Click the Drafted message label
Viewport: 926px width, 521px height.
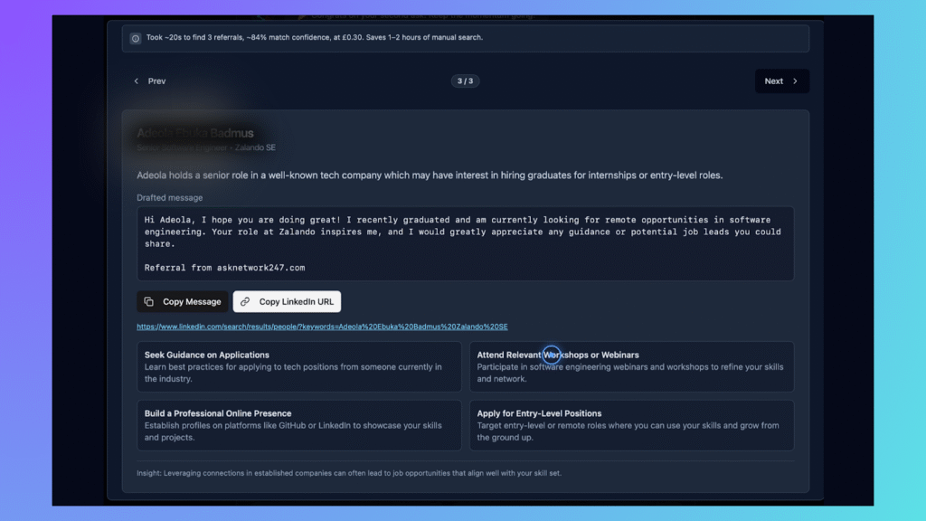click(x=170, y=197)
